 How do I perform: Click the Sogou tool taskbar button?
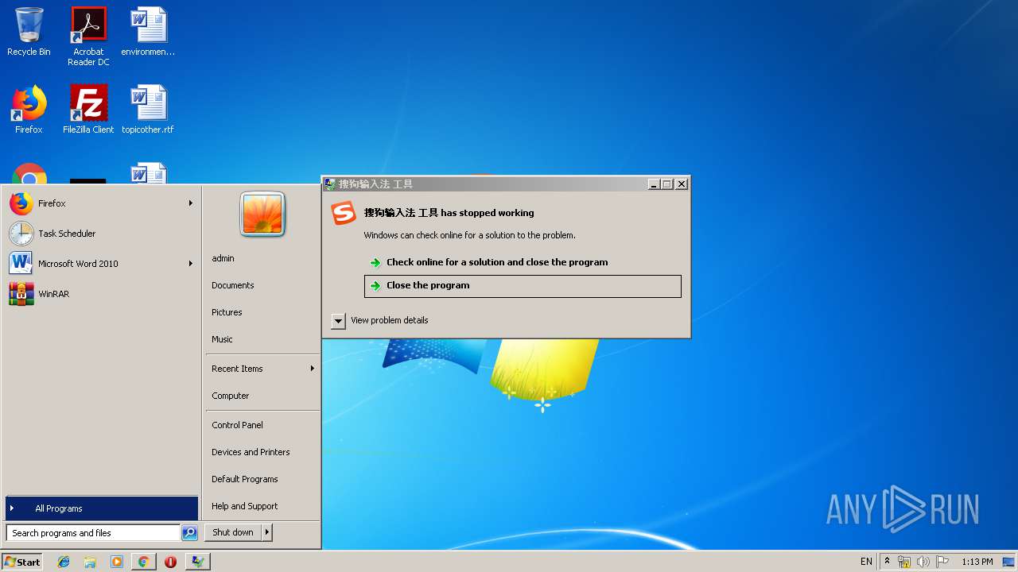click(197, 562)
